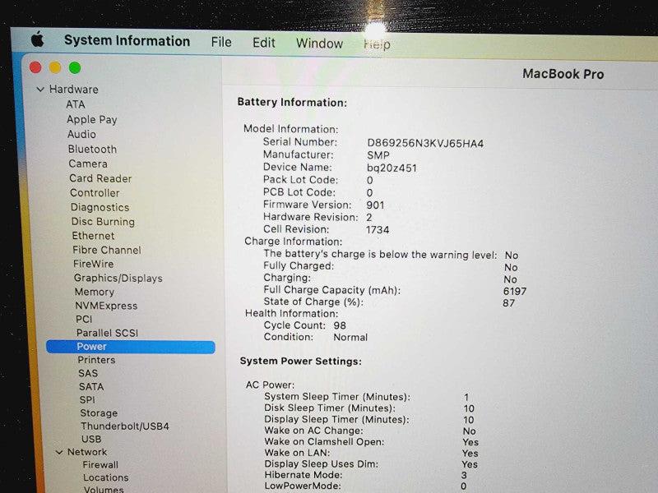Select the Hardware category label
The width and height of the screenshot is (658, 493).
74,90
